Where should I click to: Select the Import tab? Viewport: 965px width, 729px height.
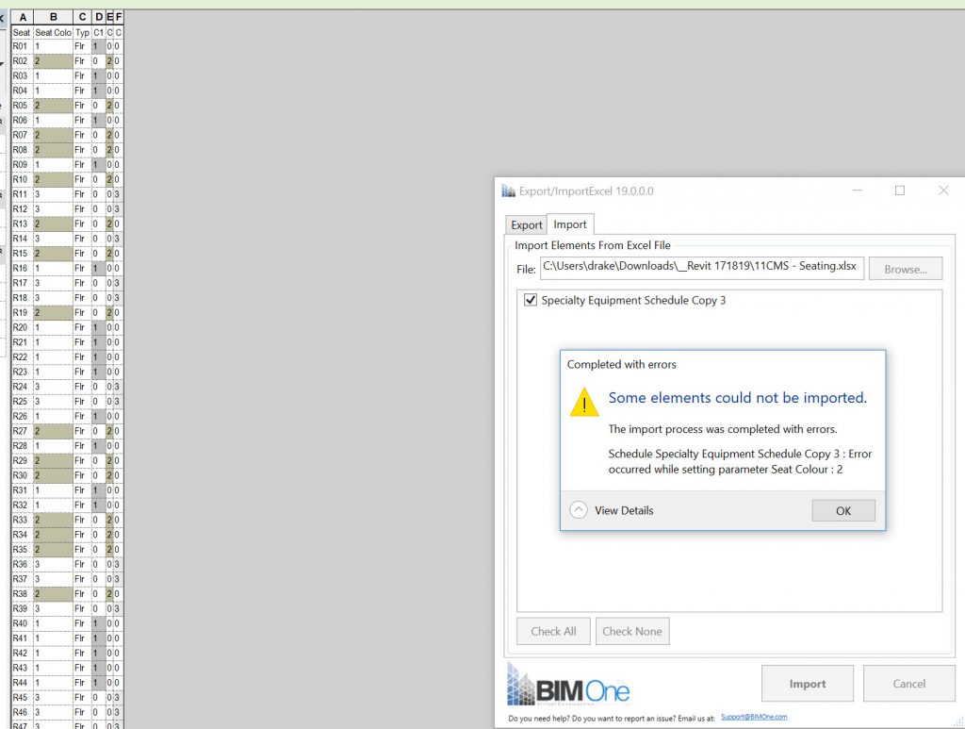(x=570, y=224)
